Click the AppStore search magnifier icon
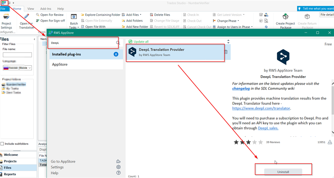Screen dimensions: 334x178 pos(118,43)
